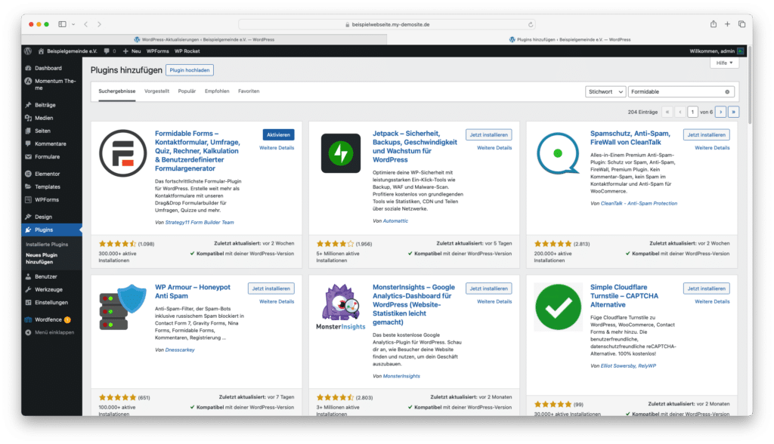This screenshot has width=774, height=444.
Task: Switch to the Favoriten tab
Action: (x=249, y=91)
